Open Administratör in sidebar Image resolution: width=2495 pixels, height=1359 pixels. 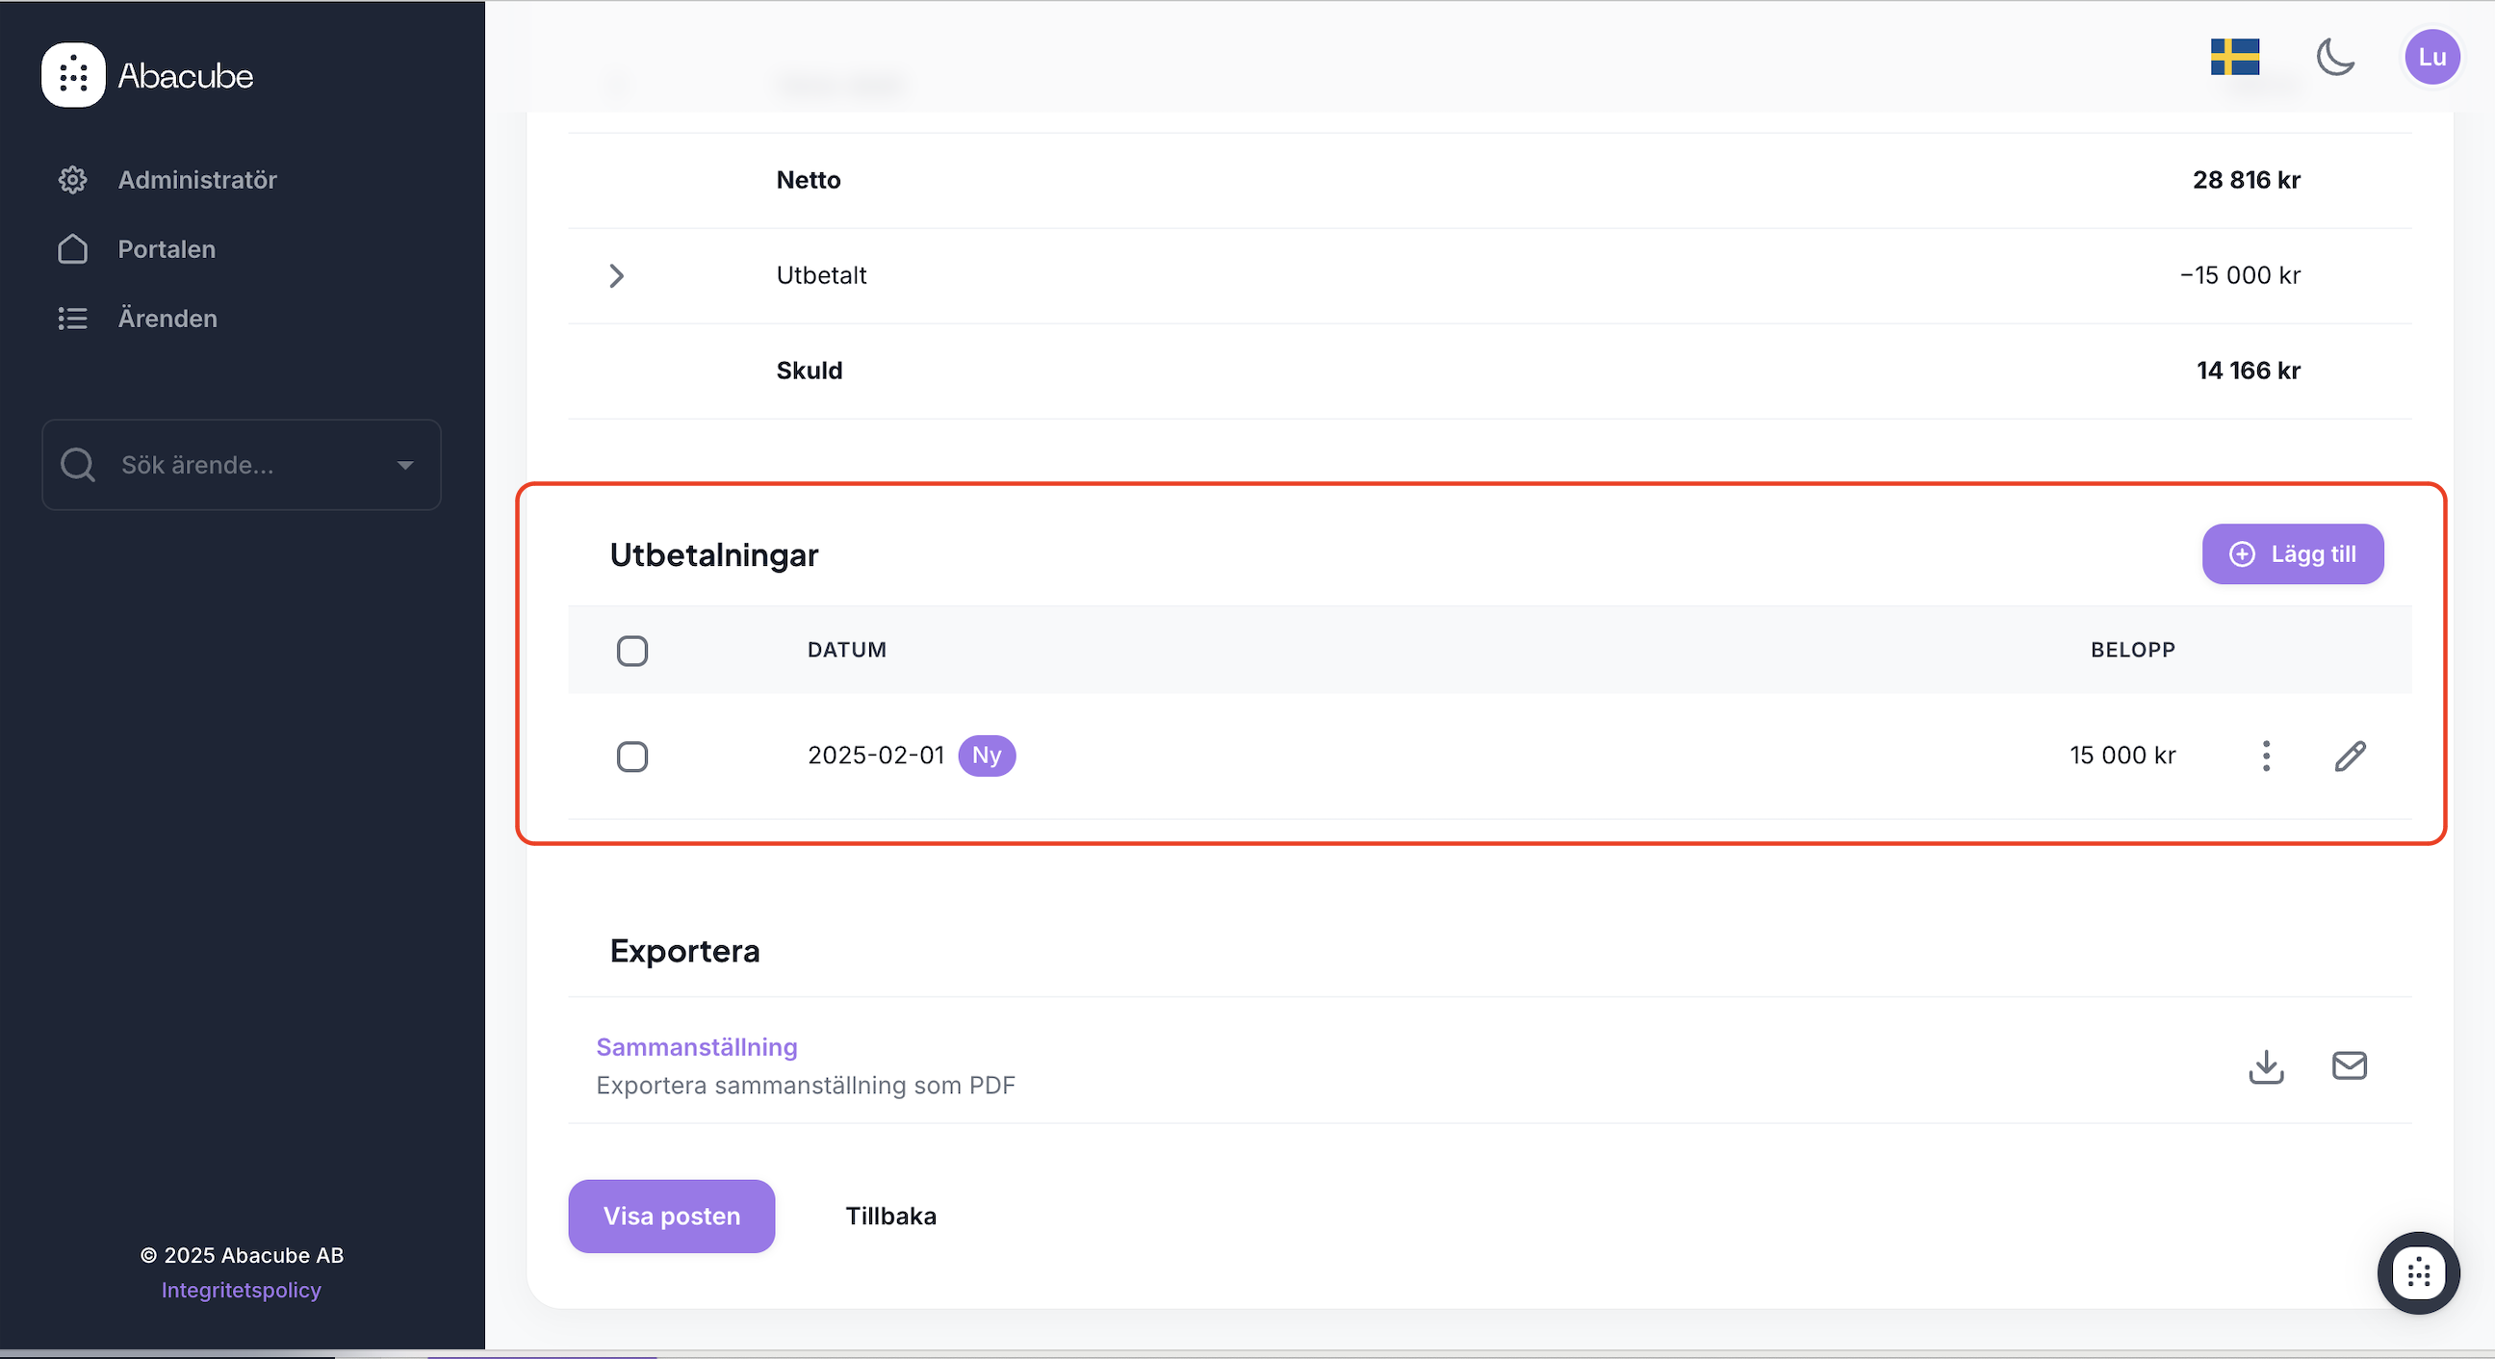[x=196, y=180]
